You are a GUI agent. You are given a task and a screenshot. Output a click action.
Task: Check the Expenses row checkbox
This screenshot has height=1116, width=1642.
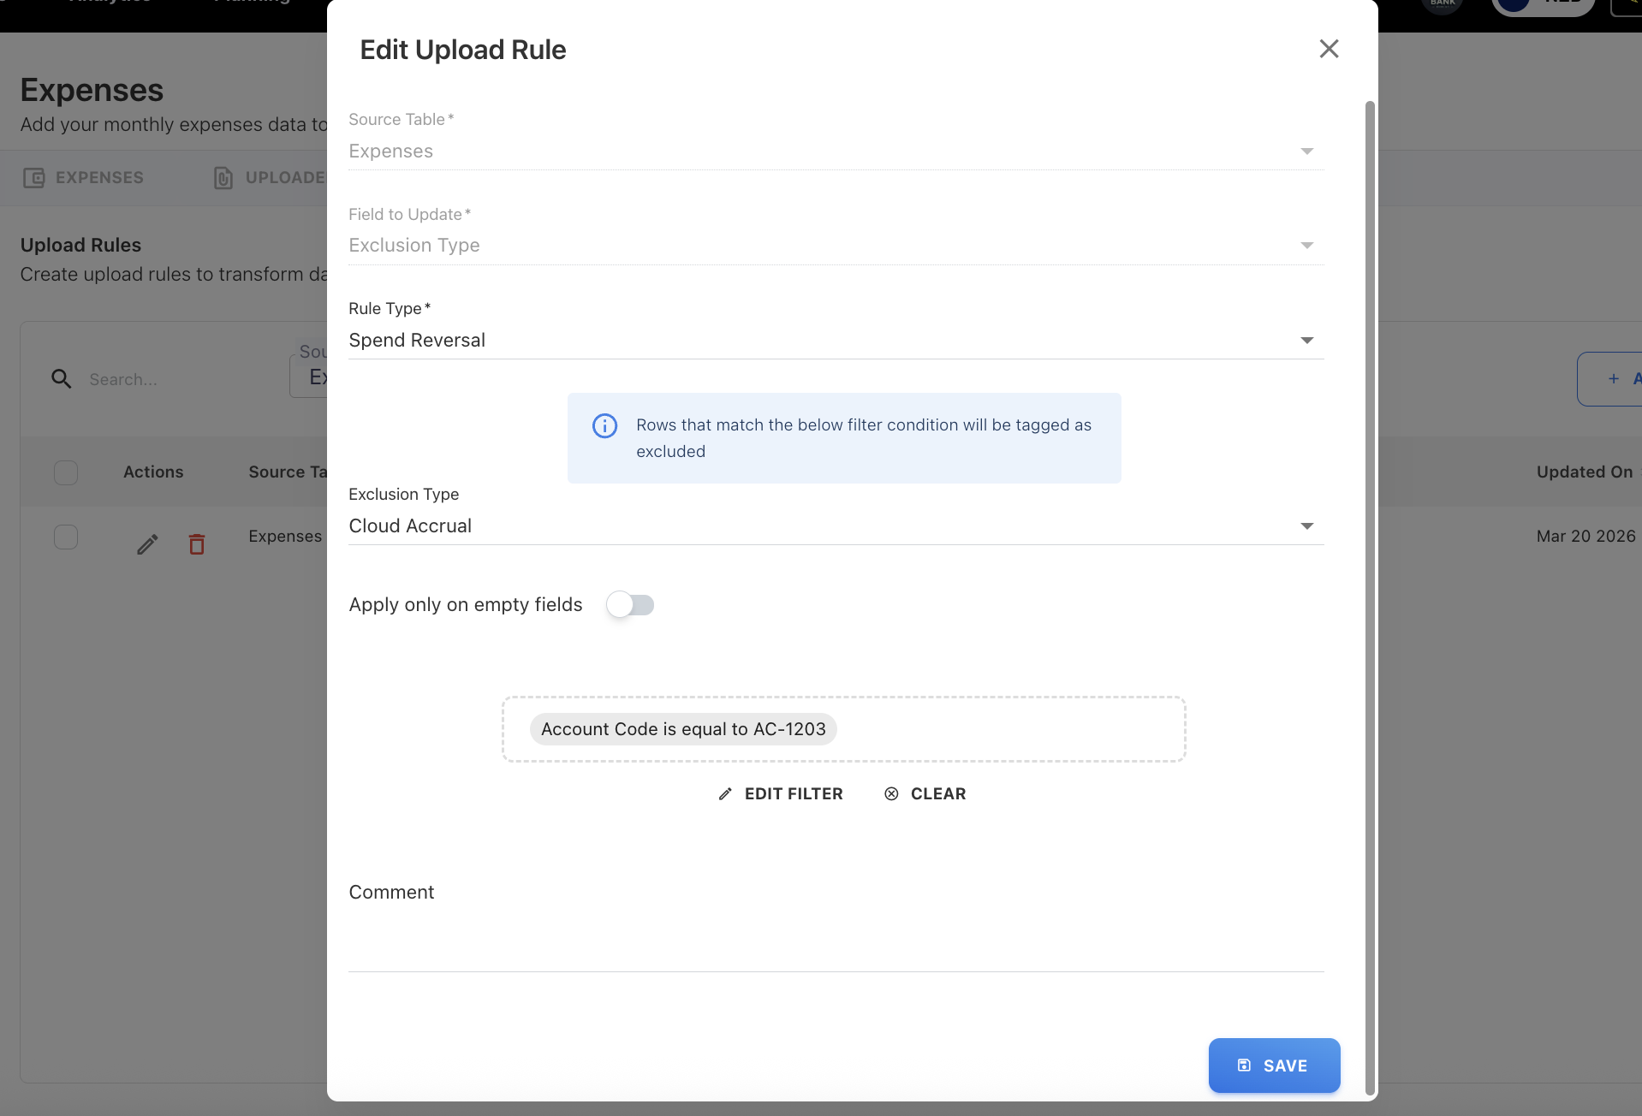pyautogui.click(x=66, y=537)
